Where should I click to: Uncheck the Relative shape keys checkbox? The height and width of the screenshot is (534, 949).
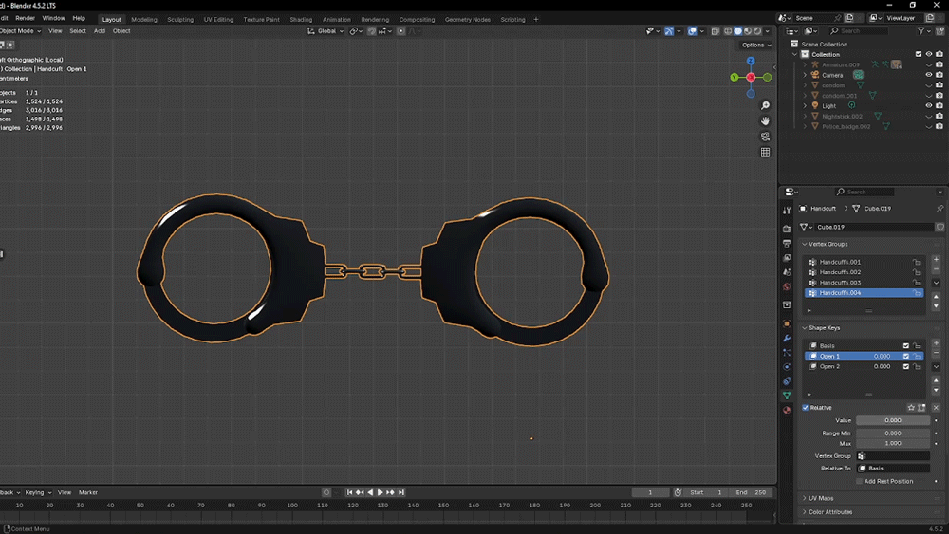(x=806, y=408)
